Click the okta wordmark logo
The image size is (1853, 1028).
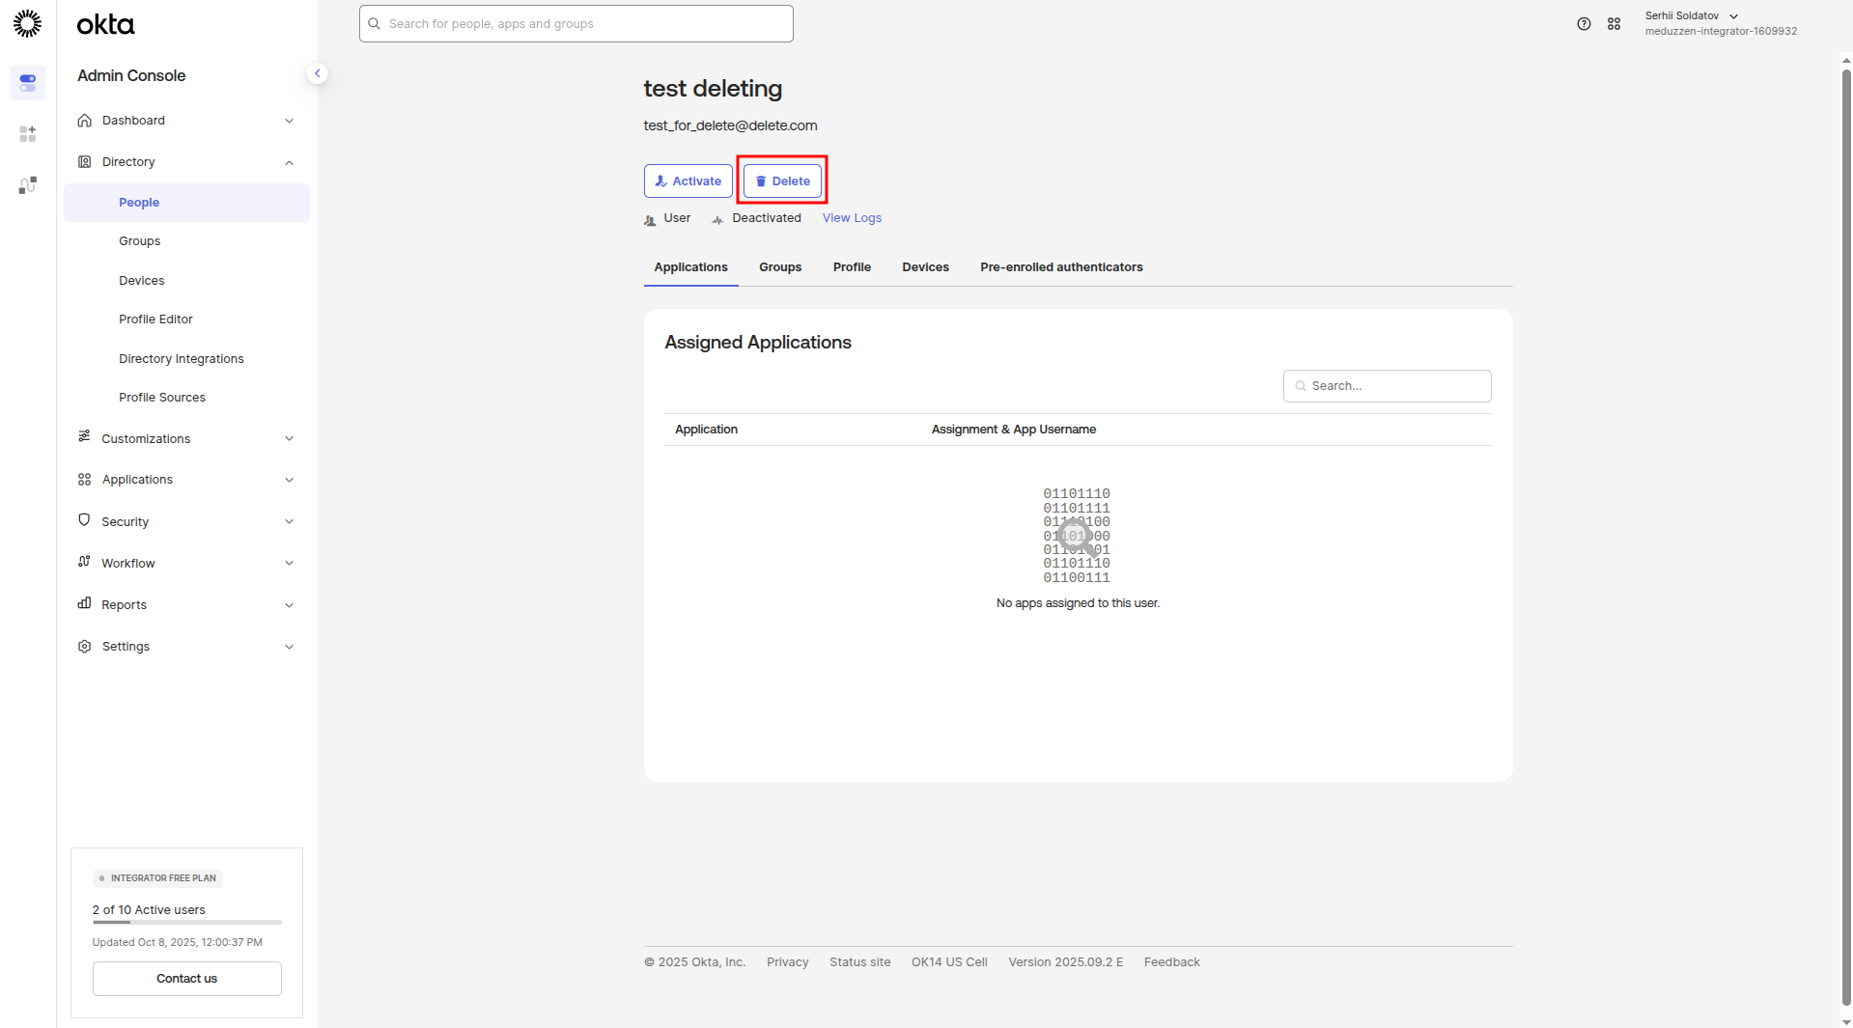click(x=105, y=24)
